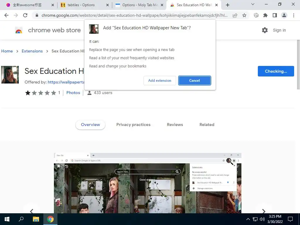The height and width of the screenshot is (225, 300).
Task: Click the extension thumbnail in the dialog
Action: (94, 29)
